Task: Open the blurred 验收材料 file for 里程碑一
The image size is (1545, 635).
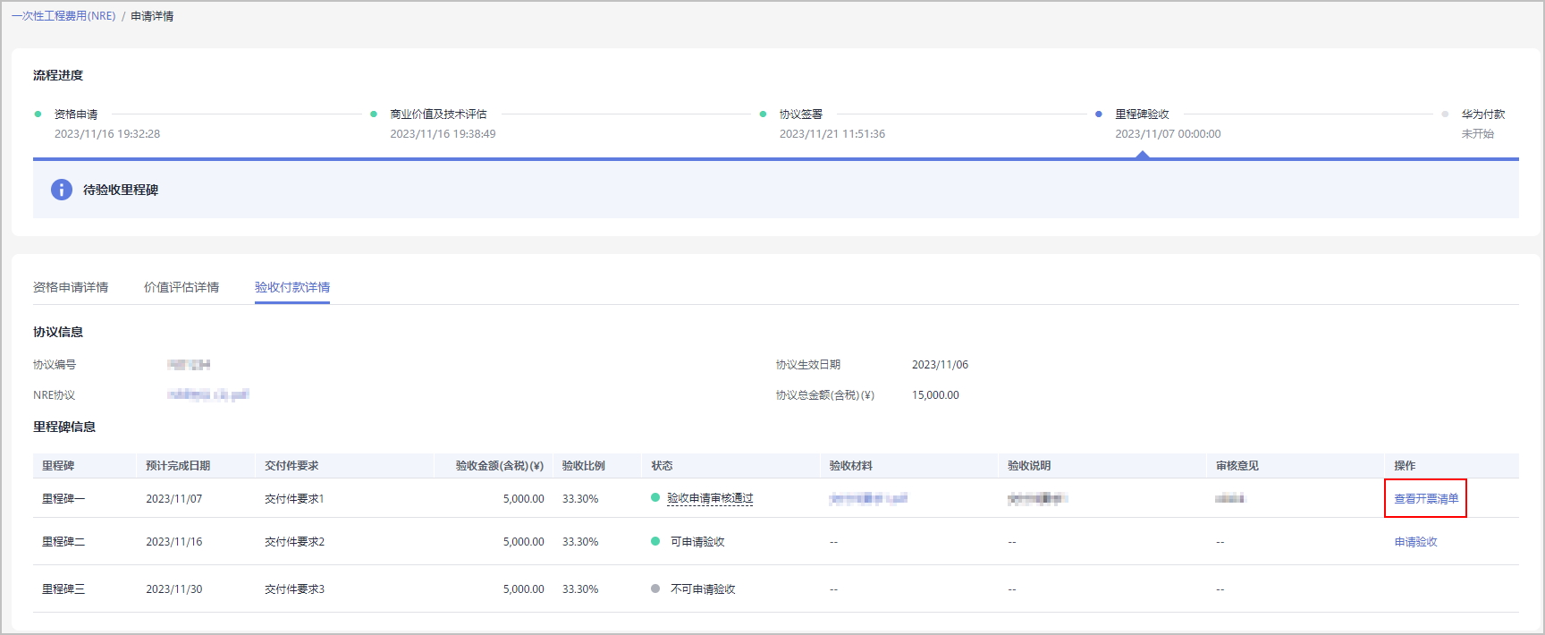Action: (868, 498)
